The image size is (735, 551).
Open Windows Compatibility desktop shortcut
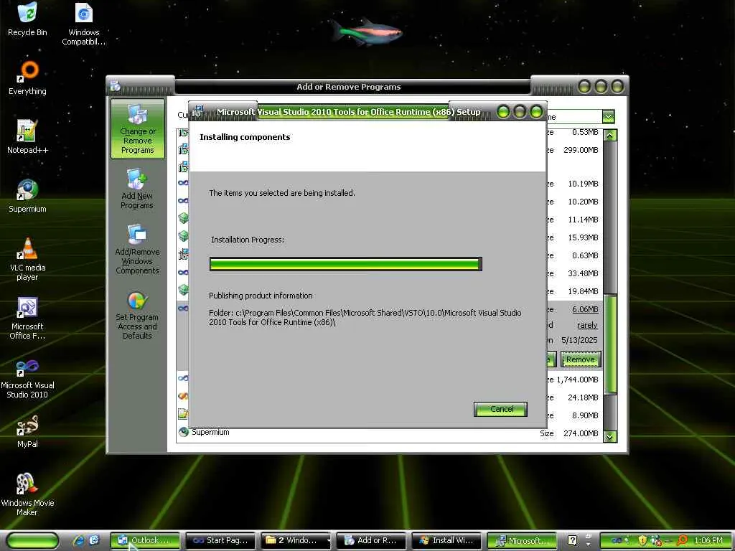click(x=83, y=24)
